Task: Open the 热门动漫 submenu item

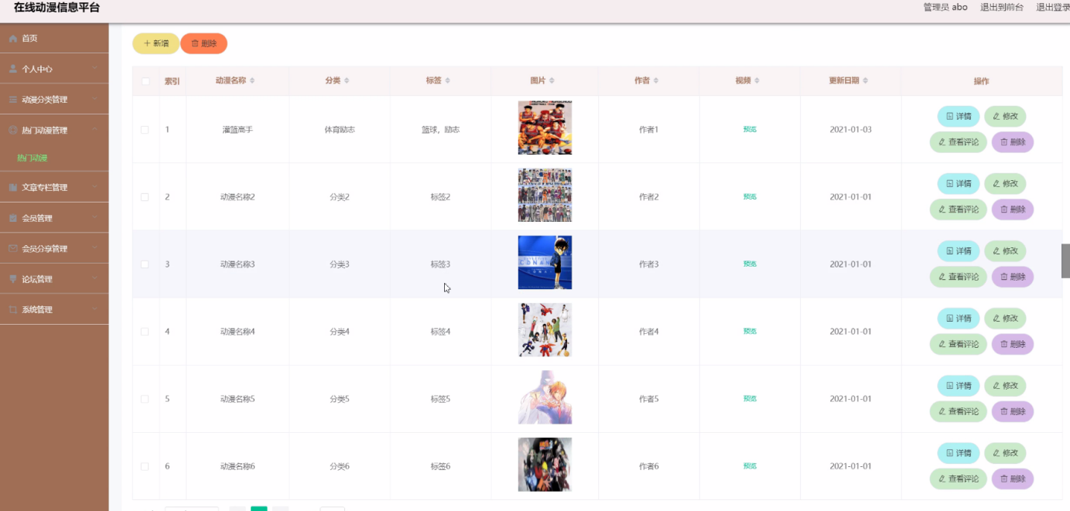Action: (32, 158)
